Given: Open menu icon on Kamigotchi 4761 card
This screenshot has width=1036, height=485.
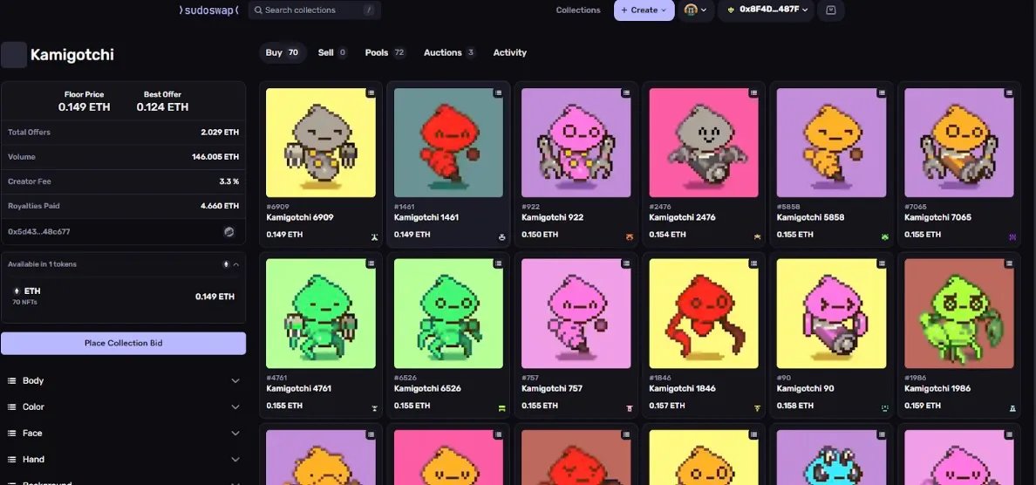Looking at the screenshot, I should pyautogui.click(x=371, y=263).
